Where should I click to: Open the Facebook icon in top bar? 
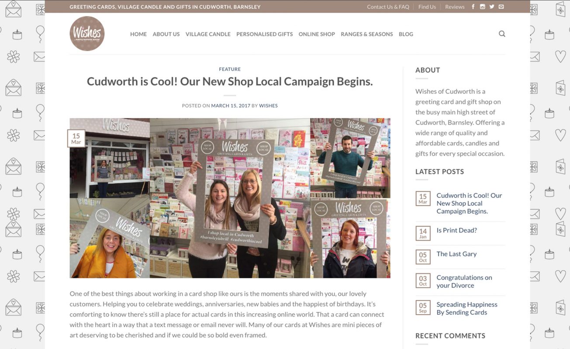tap(473, 7)
